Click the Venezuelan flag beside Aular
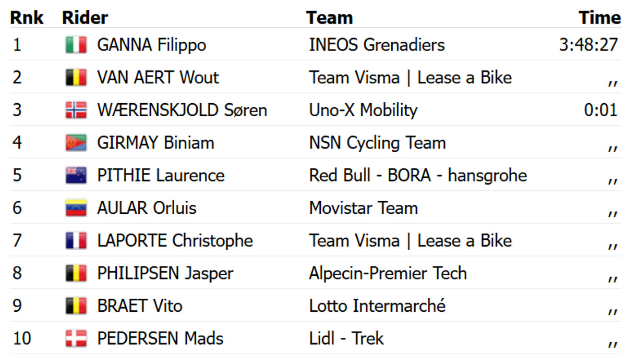Image resolution: width=626 pixels, height=354 pixels. point(76,208)
